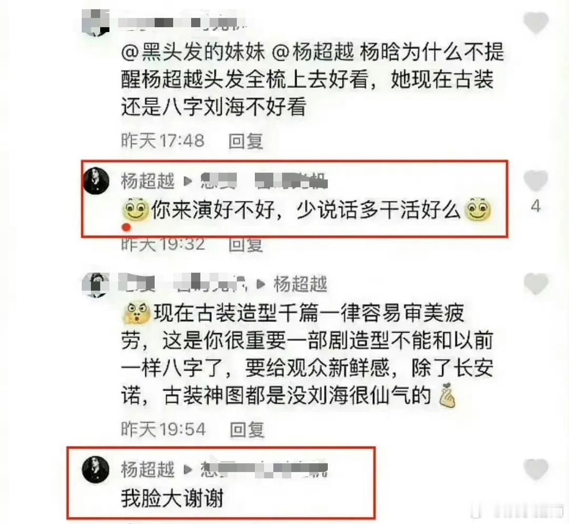Viewport: 569px width, 524px height.
Task: Open 杨超越 name after the arrow in third comment
Action: [x=300, y=284]
